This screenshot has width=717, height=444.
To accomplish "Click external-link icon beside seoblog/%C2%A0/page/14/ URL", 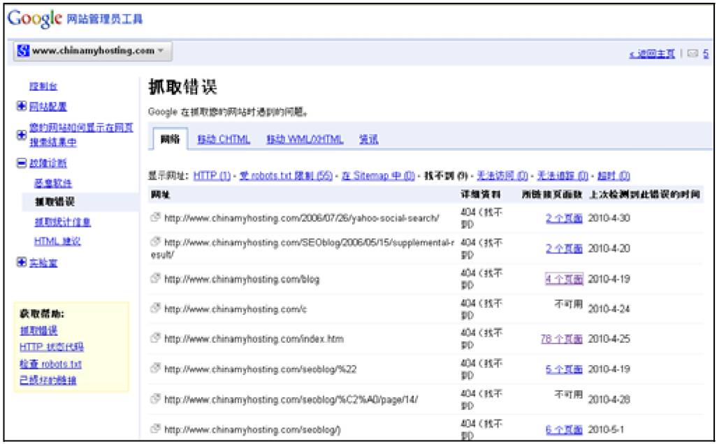I will [x=155, y=399].
